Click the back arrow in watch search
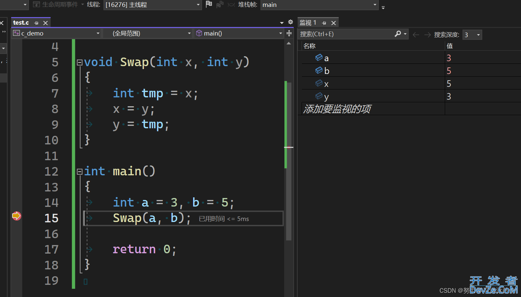521x297 pixels. coord(416,35)
